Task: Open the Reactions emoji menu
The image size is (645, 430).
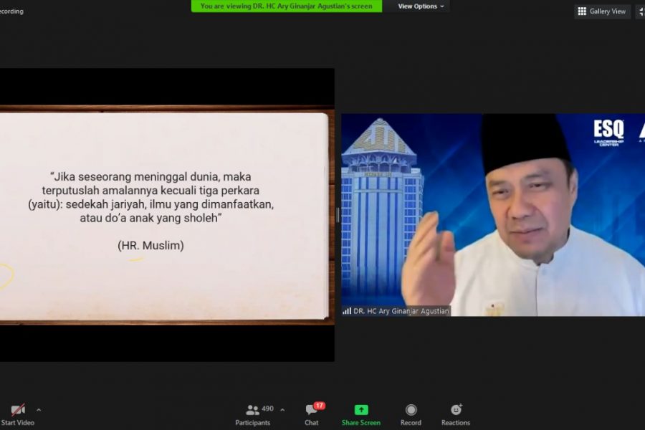Action: [x=456, y=410]
